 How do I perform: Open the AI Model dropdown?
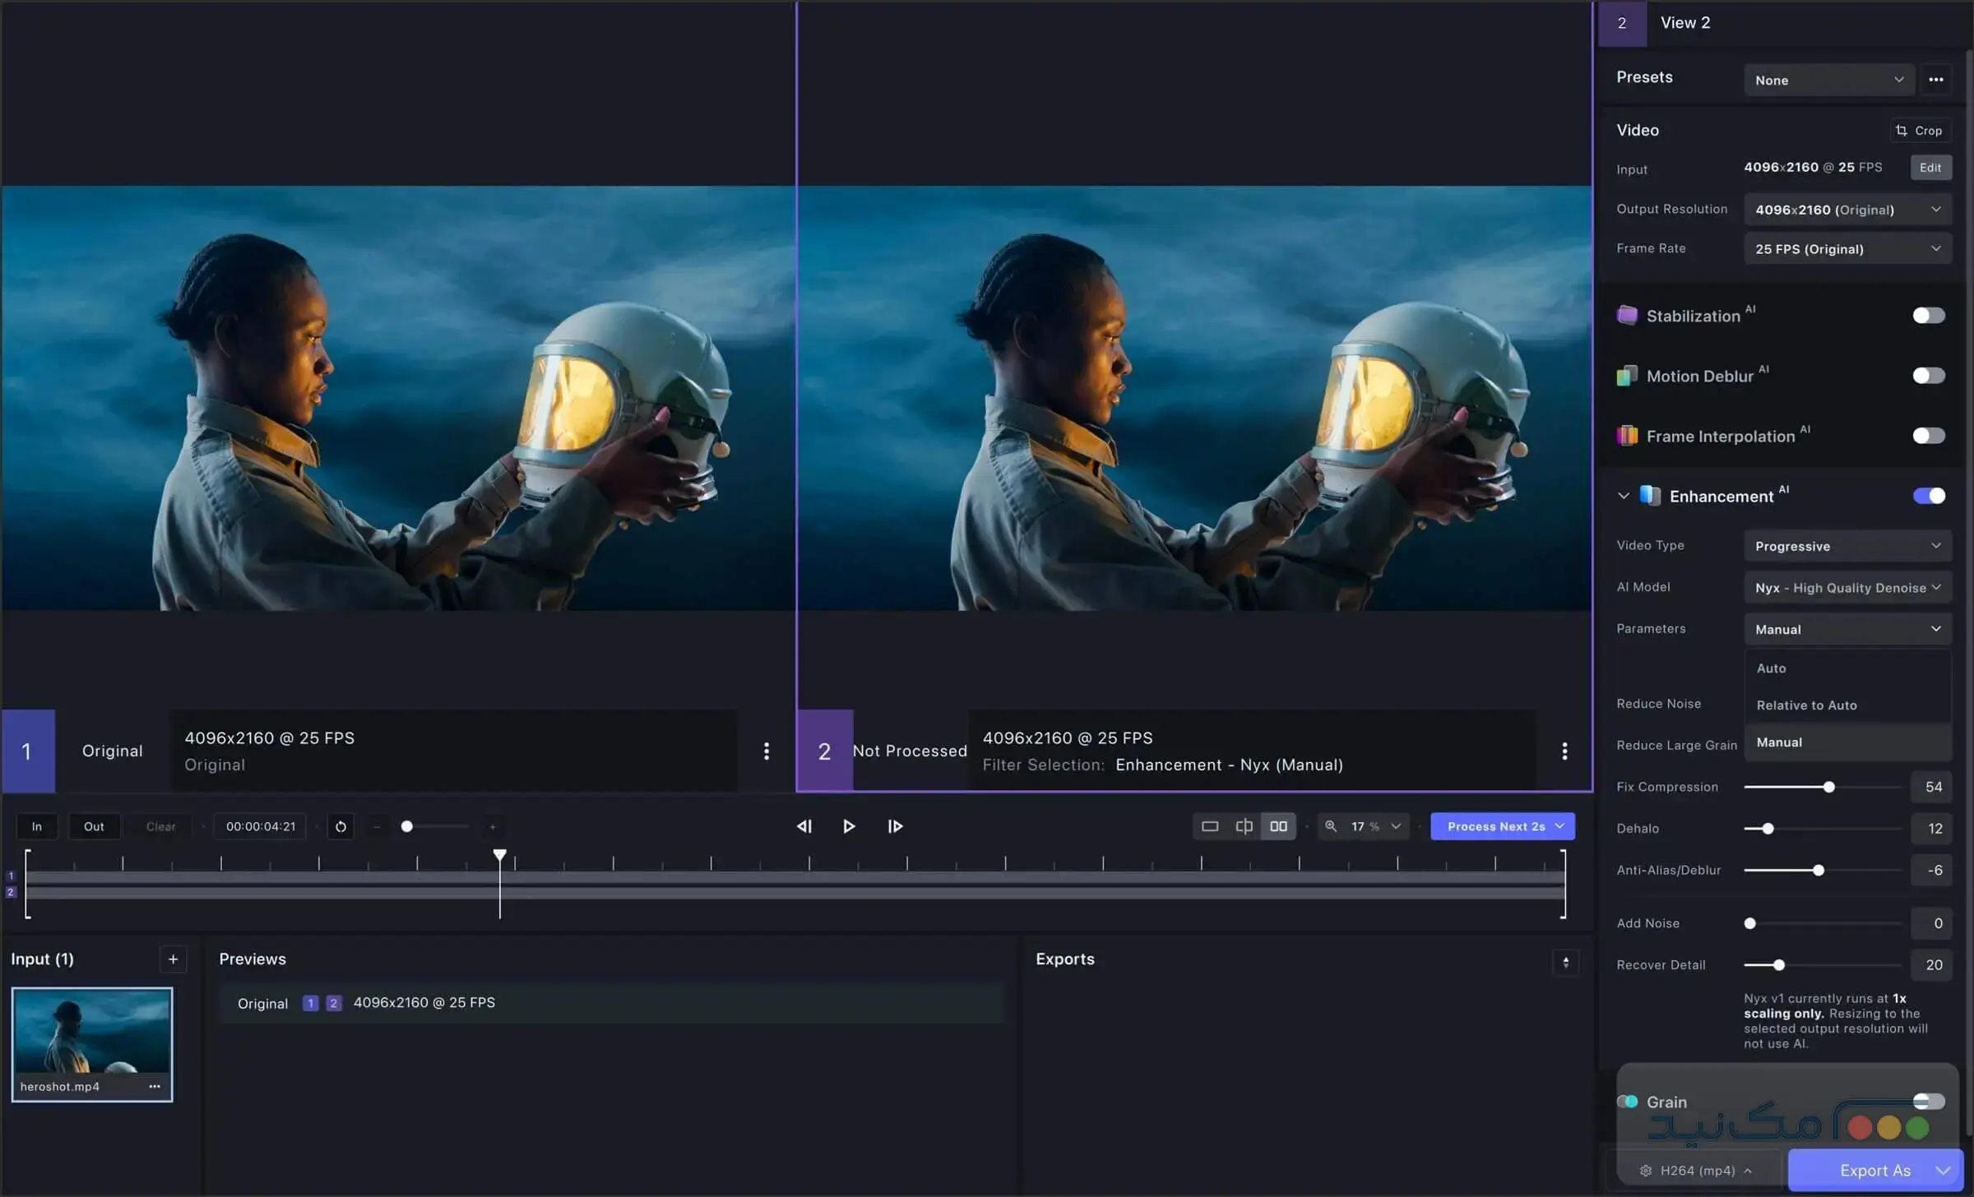point(1847,587)
